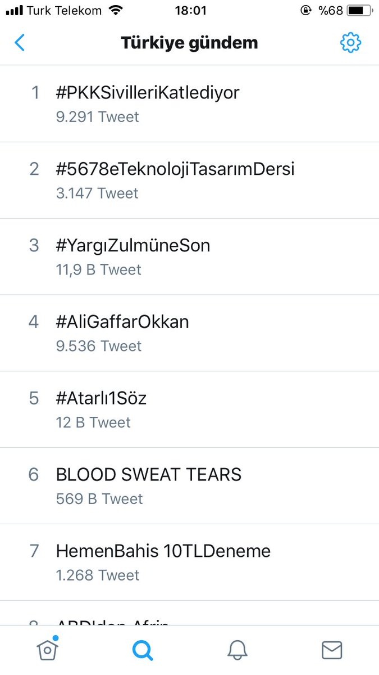View tweets for #AliGaffarOkkan
The image size is (379, 675).
pos(122,322)
